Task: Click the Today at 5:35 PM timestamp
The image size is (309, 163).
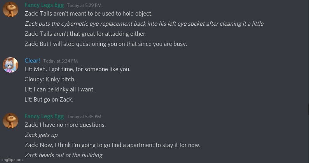Action: [84, 117]
